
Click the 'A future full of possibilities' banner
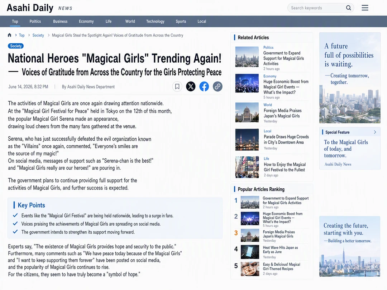tap(350, 78)
